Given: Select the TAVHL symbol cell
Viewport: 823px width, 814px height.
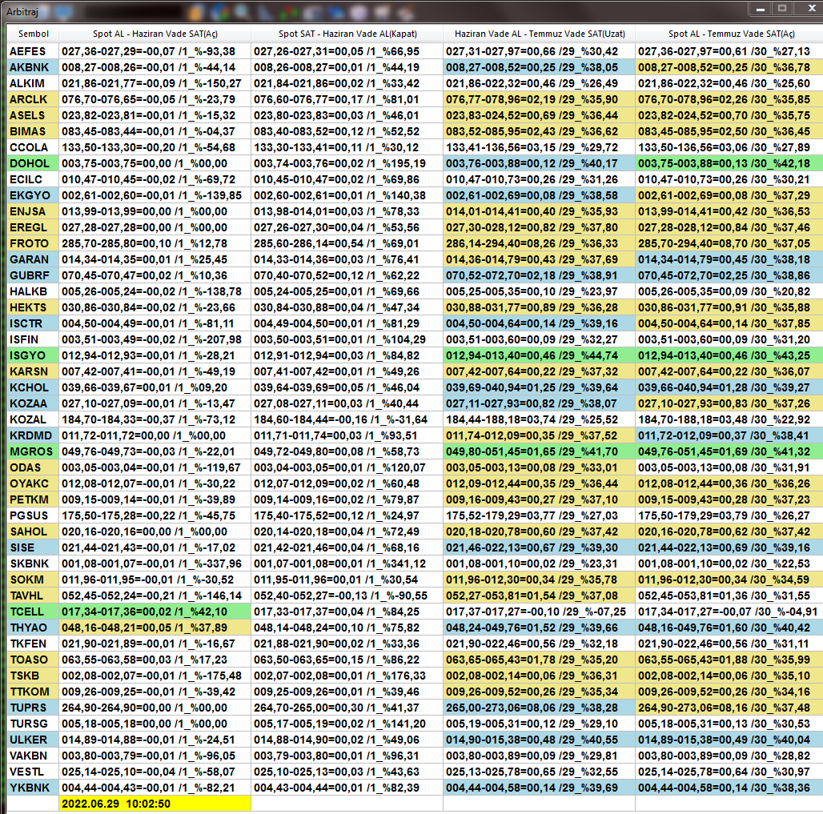Looking at the screenshot, I should (33, 595).
